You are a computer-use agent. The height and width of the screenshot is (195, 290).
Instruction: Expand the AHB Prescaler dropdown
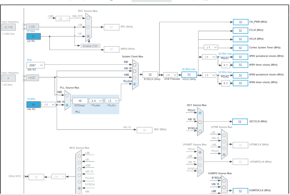[x=170, y=75]
